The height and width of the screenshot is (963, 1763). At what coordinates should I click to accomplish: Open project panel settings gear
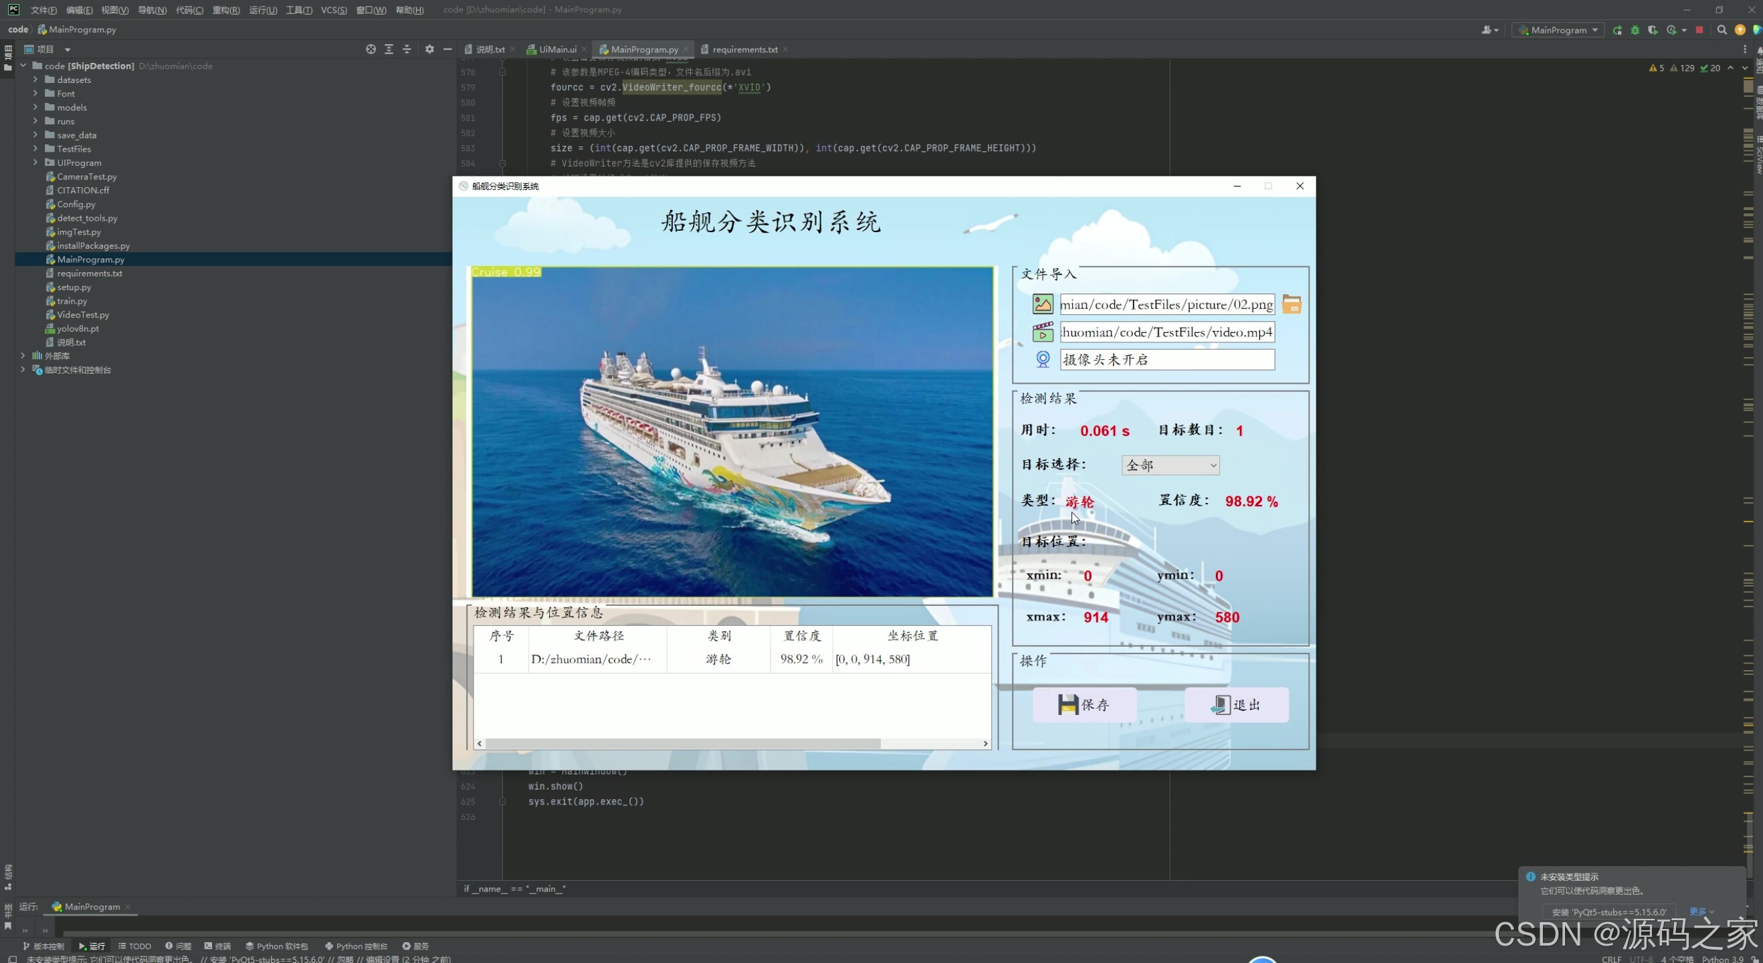coord(429,49)
